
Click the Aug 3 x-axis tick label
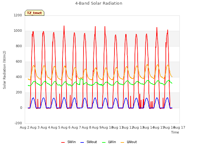pos(35,127)
